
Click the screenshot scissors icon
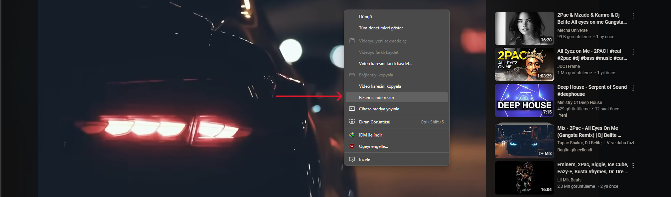click(352, 122)
